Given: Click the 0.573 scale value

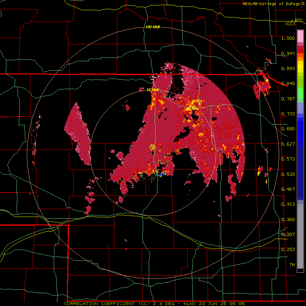Looking at the screenshot, I should click(x=288, y=159).
